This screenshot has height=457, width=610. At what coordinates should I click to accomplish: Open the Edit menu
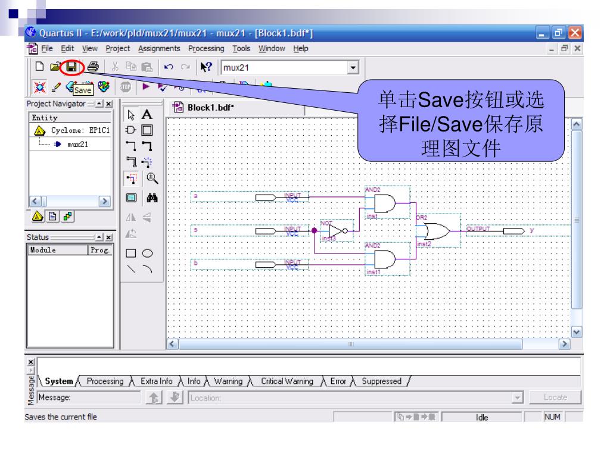point(67,49)
